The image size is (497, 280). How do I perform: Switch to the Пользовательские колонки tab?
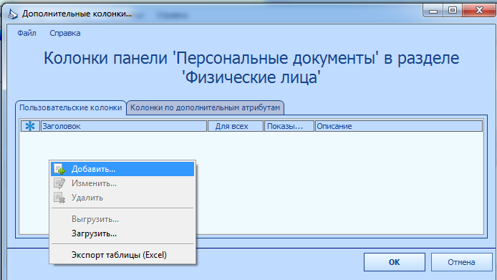point(71,107)
